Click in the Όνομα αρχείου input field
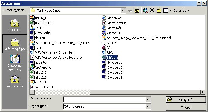The image size is (208, 112). click(x=105, y=99)
